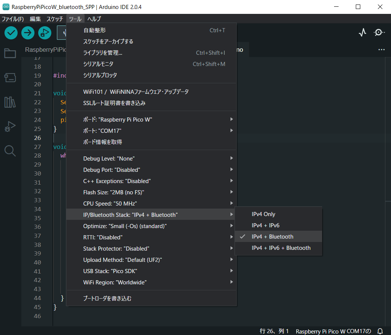This screenshot has width=391, height=335.
Task: Verify the sketch with the checkmark icon
Action: (10, 33)
